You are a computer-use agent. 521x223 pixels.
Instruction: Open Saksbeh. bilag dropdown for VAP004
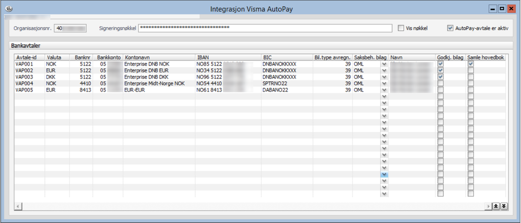[x=384, y=83]
